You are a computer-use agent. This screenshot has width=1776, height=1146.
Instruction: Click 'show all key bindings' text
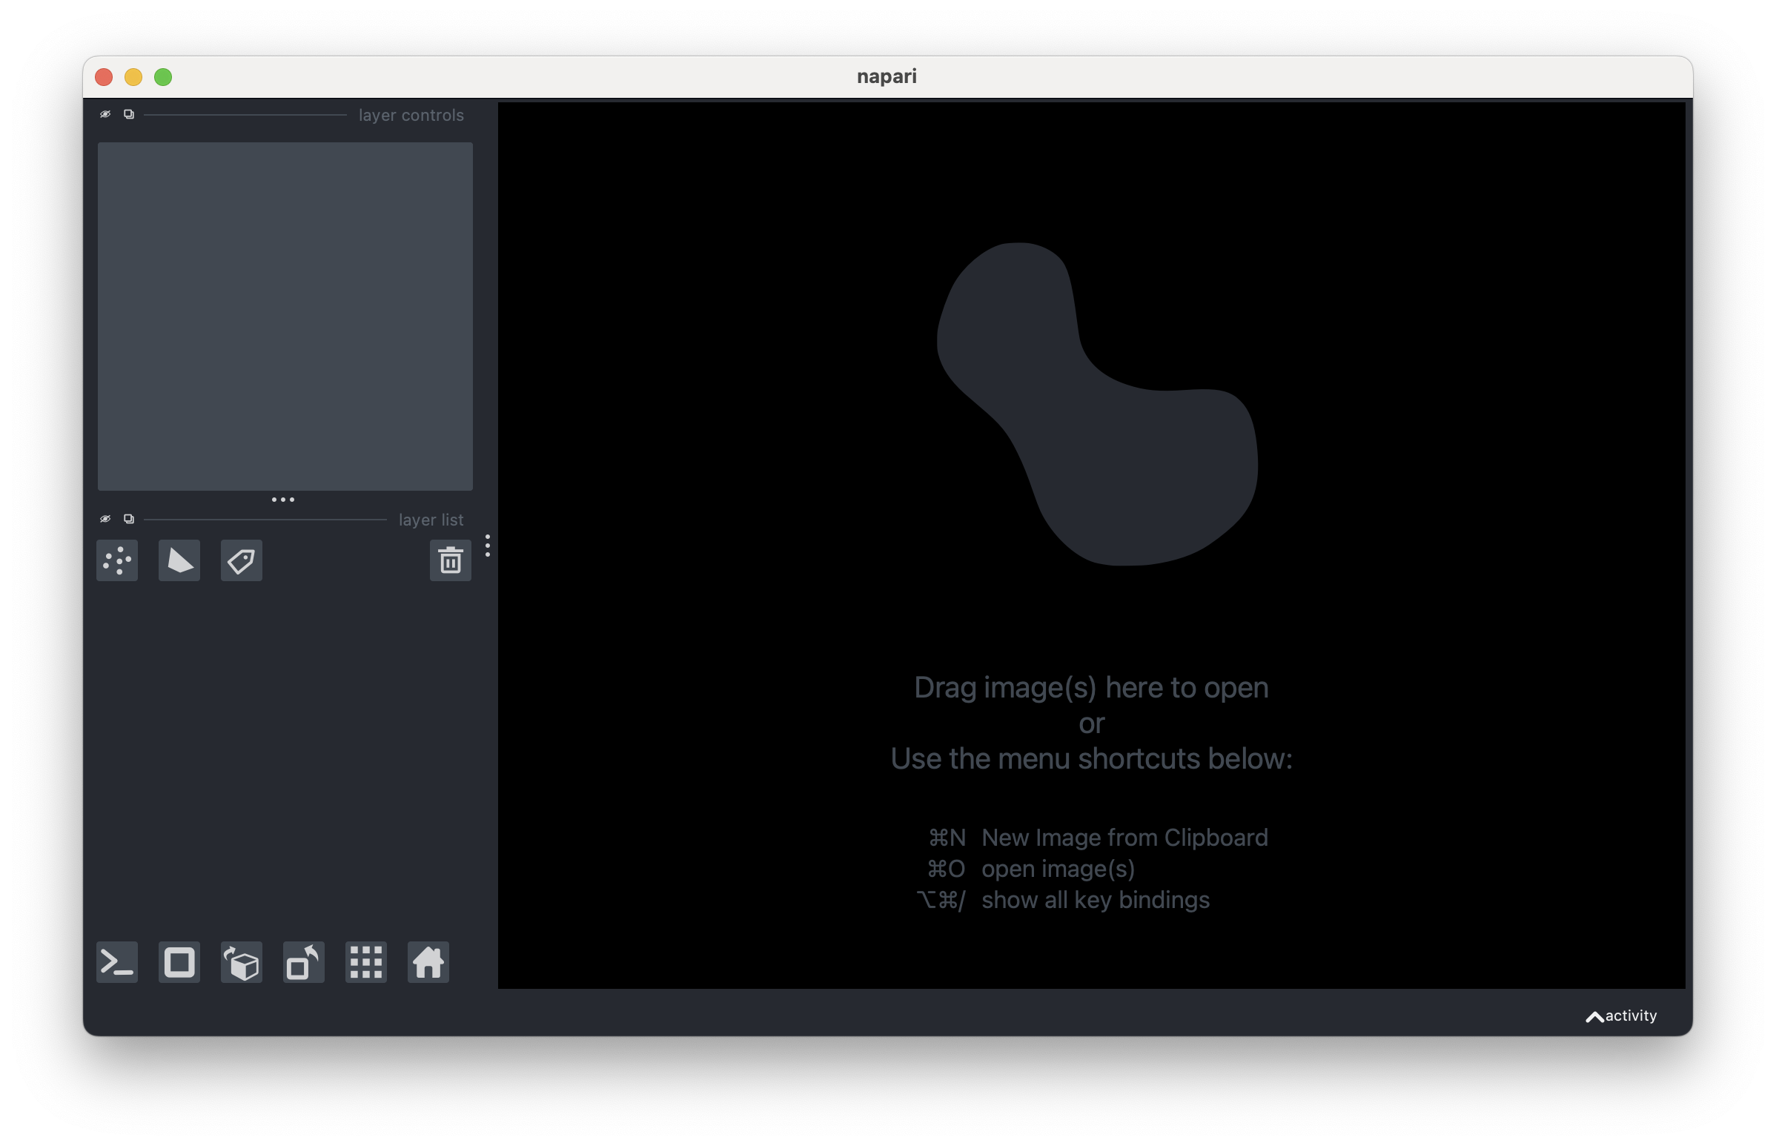tap(1096, 901)
